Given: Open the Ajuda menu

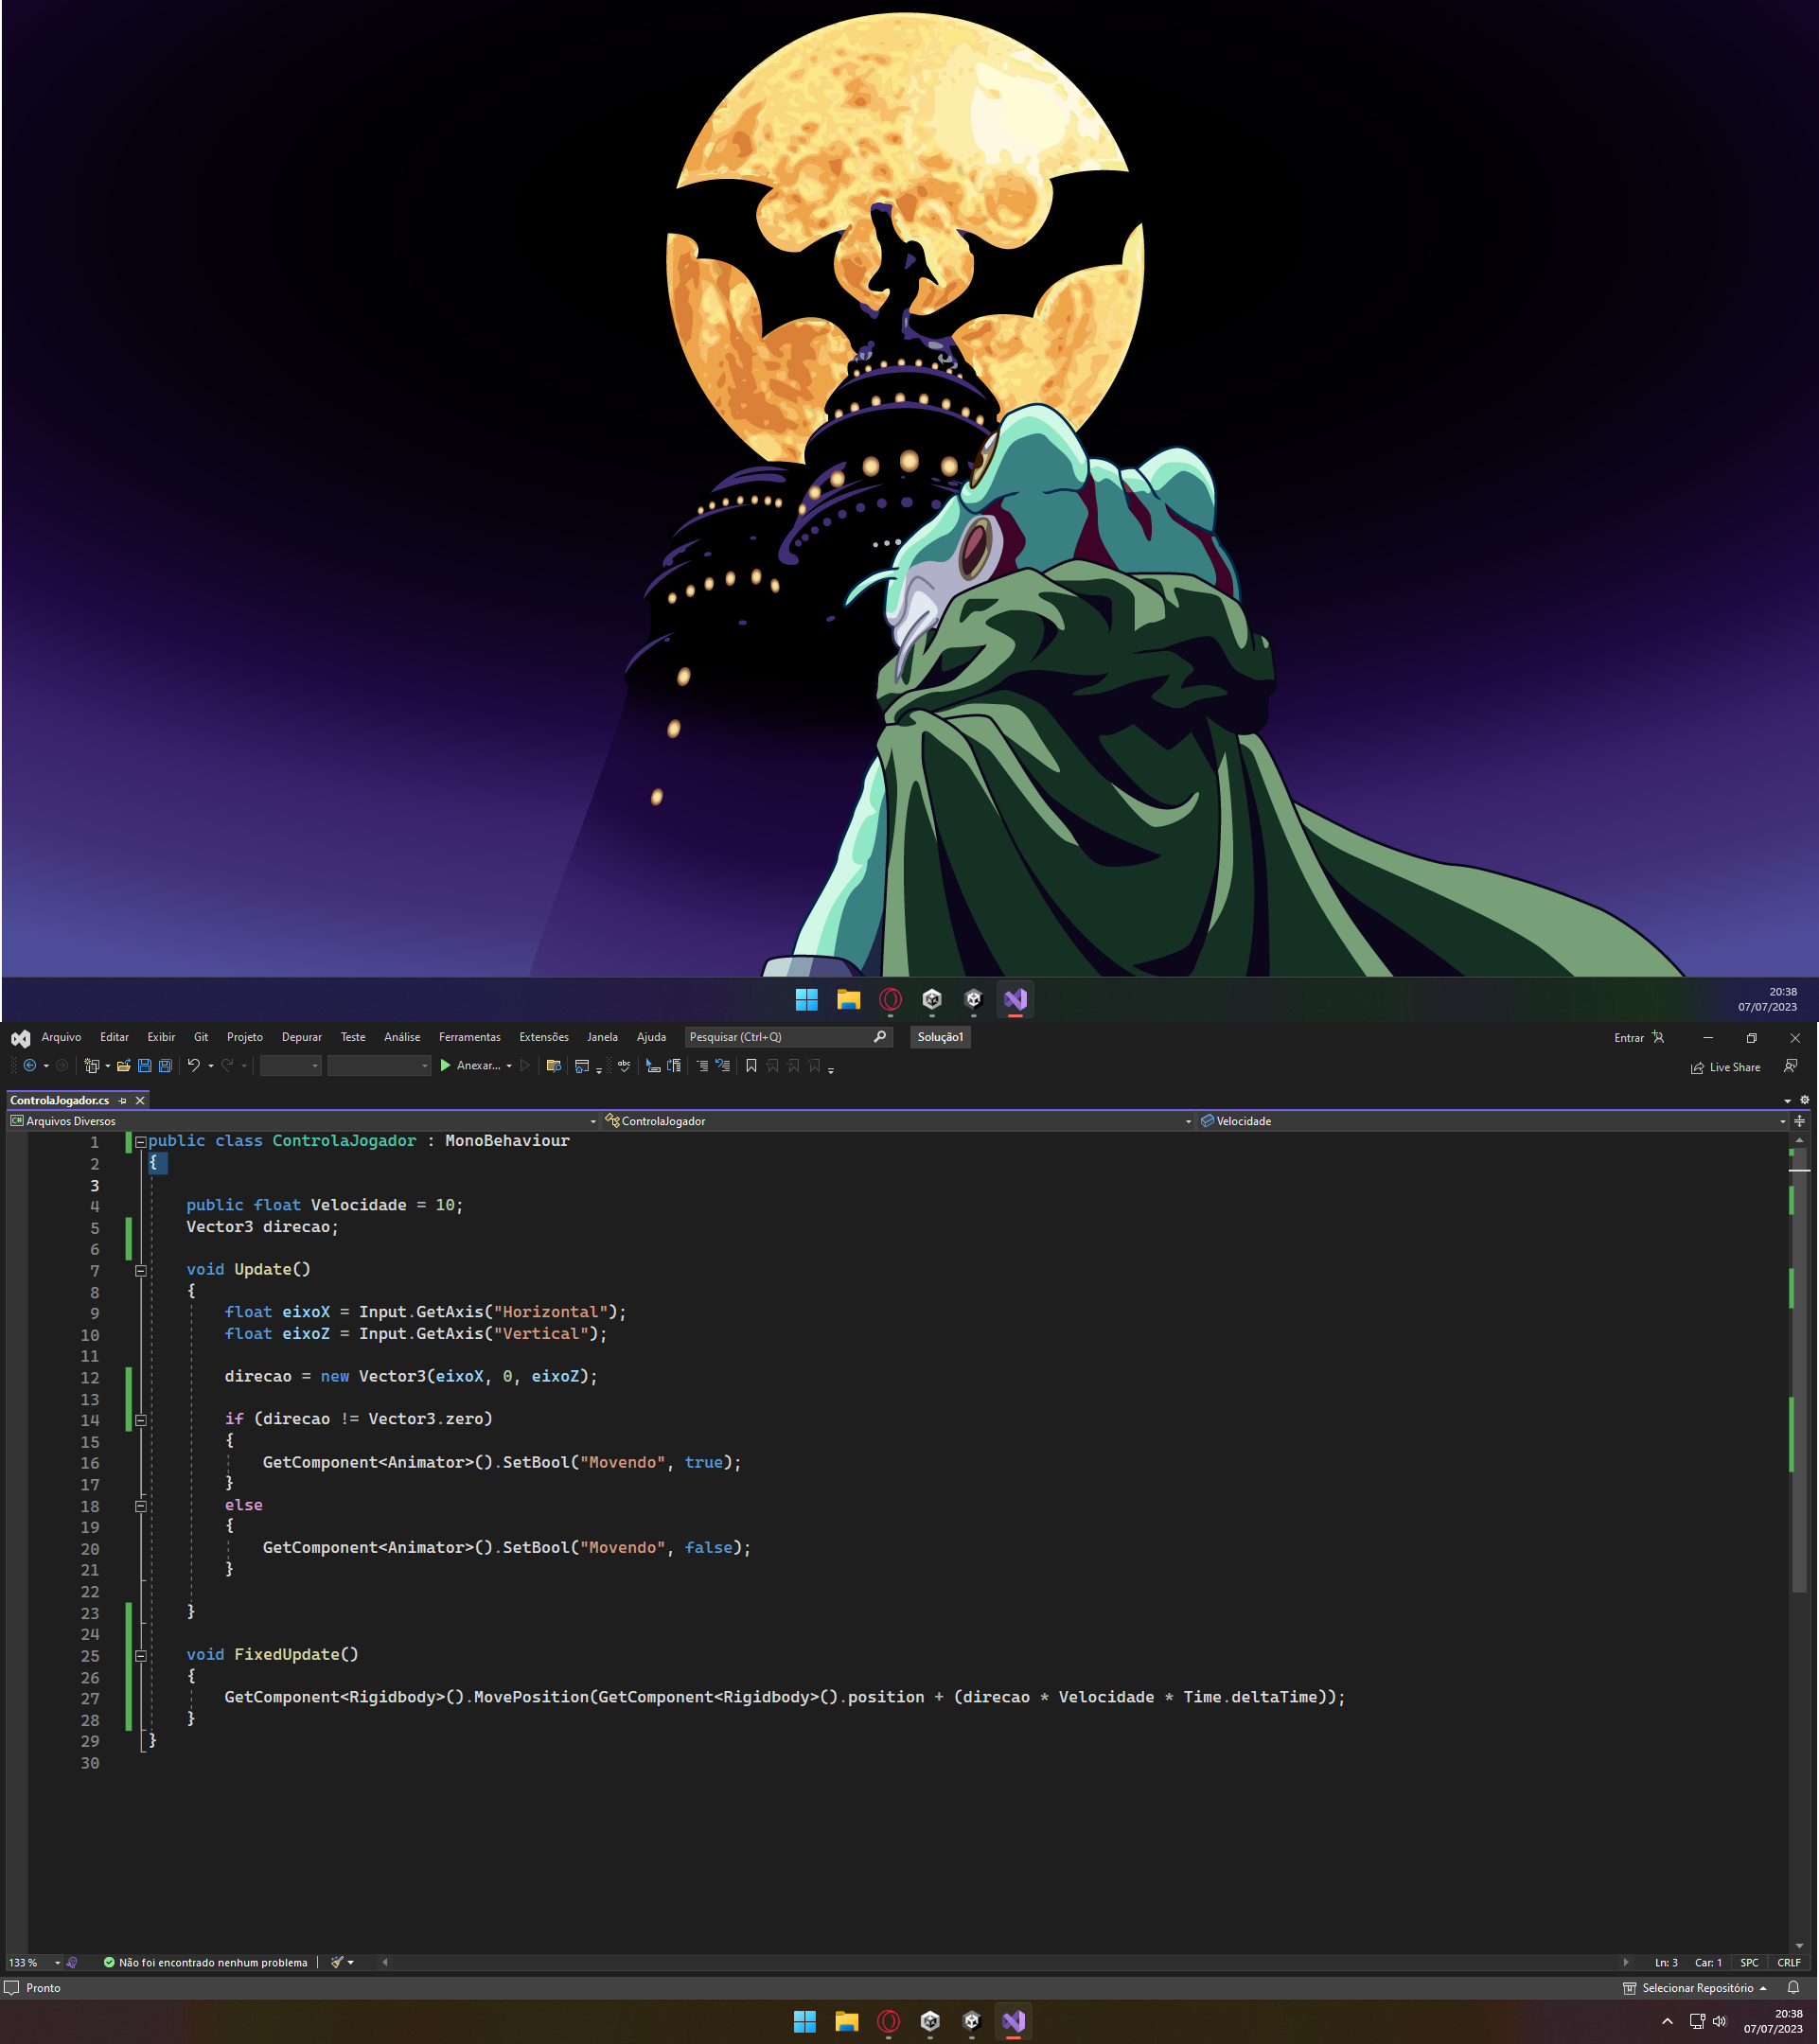Looking at the screenshot, I should click(x=651, y=1037).
